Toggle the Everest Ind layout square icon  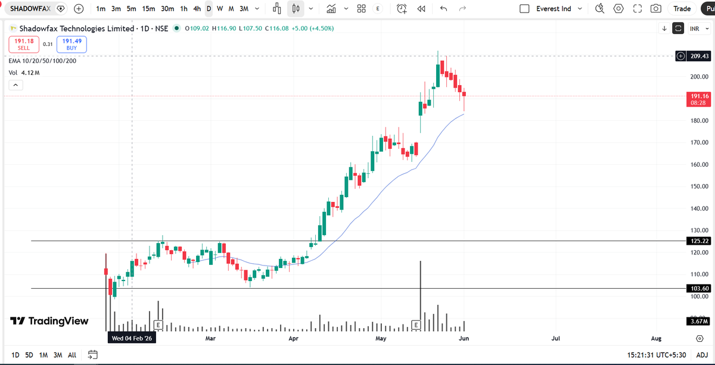[524, 8]
